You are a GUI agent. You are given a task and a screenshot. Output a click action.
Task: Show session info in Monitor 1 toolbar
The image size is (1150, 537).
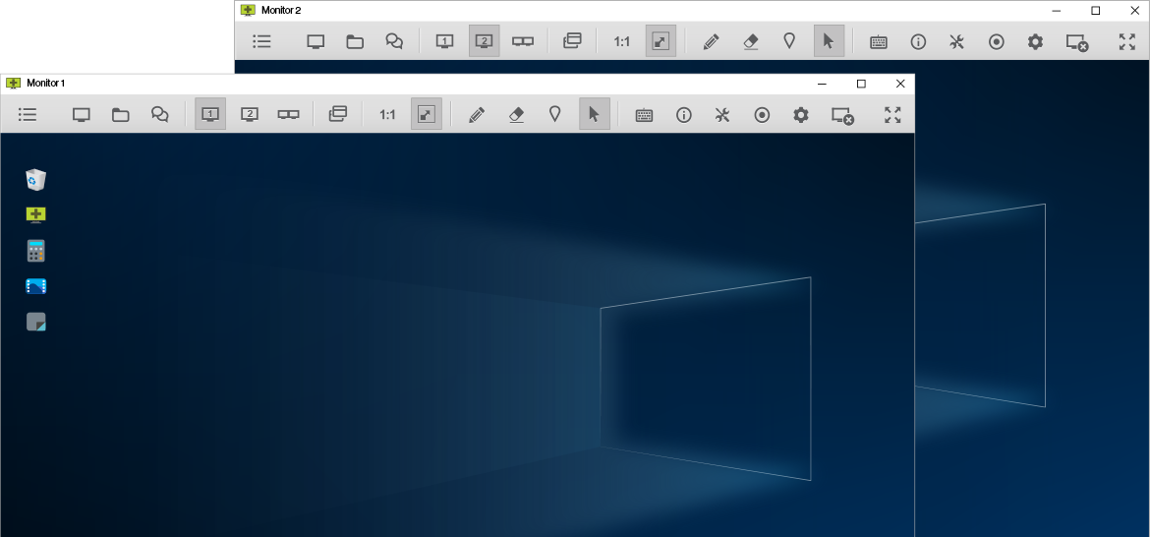(x=683, y=114)
